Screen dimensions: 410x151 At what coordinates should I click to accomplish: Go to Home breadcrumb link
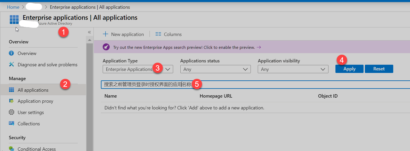pyautogui.click(x=13, y=7)
